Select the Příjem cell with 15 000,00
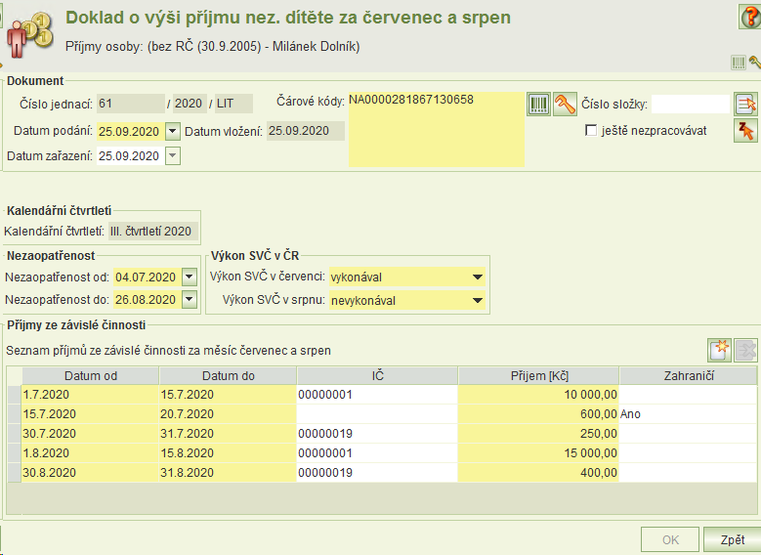 coord(538,453)
